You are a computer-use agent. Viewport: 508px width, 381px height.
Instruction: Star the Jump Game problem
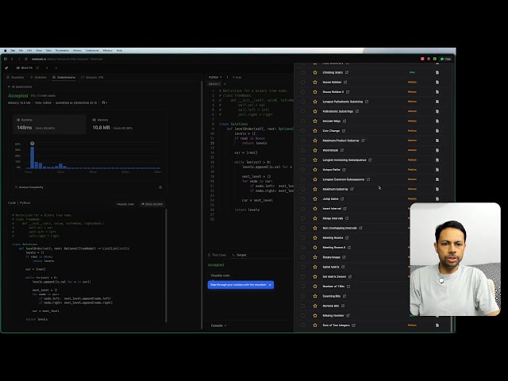tap(315, 198)
